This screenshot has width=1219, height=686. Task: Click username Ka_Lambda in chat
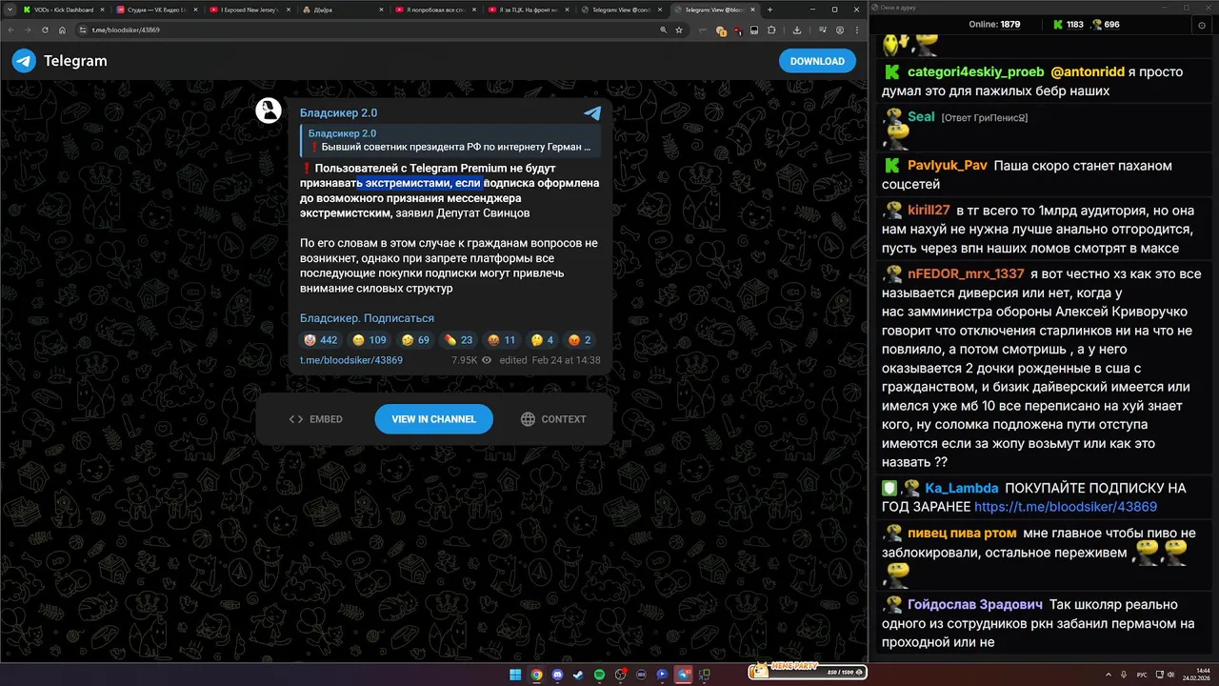tap(962, 488)
